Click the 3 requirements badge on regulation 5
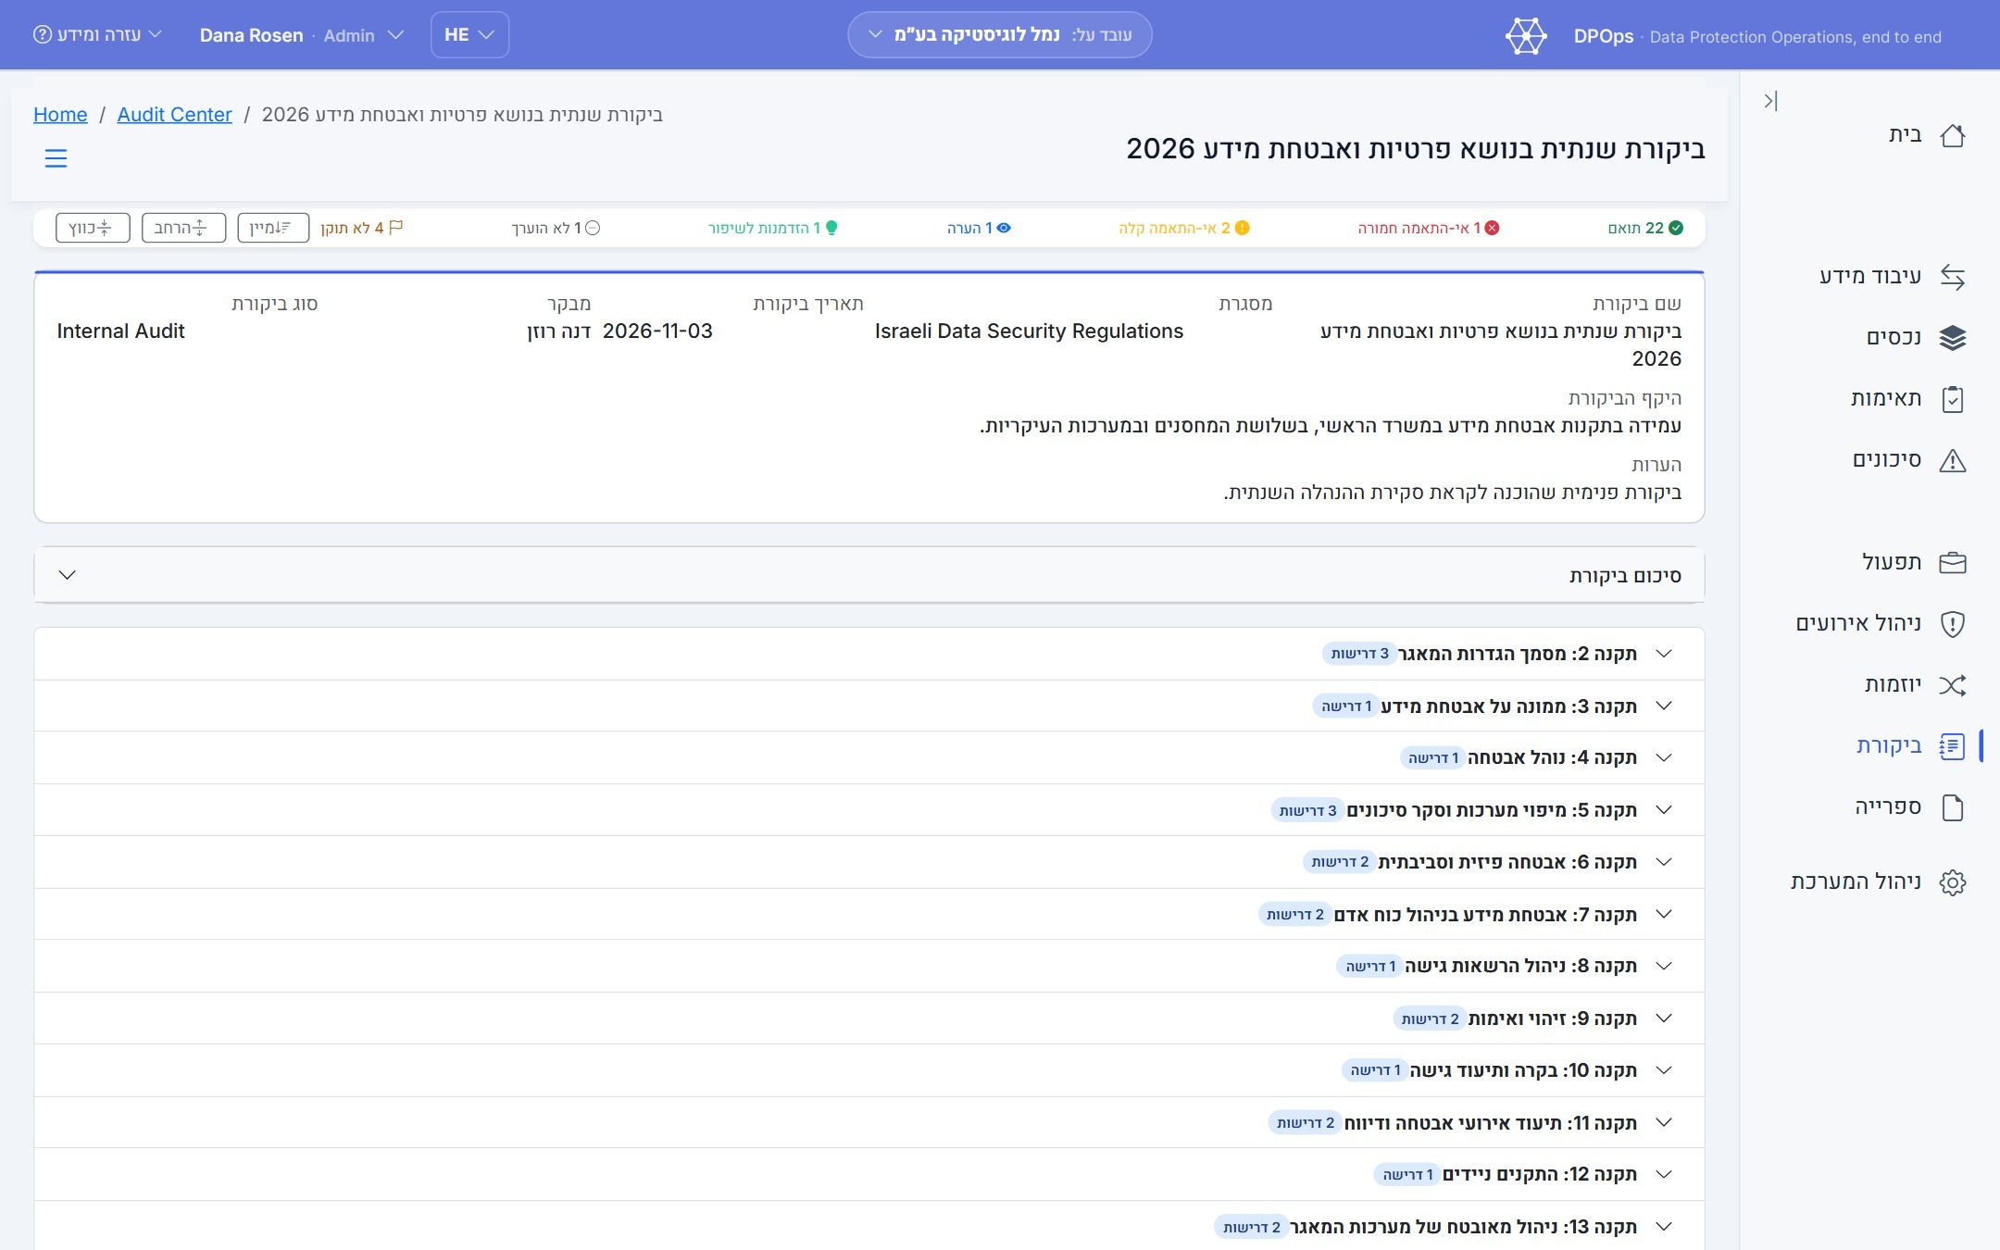This screenshot has width=2000, height=1250. click(x=1307, y=810)
